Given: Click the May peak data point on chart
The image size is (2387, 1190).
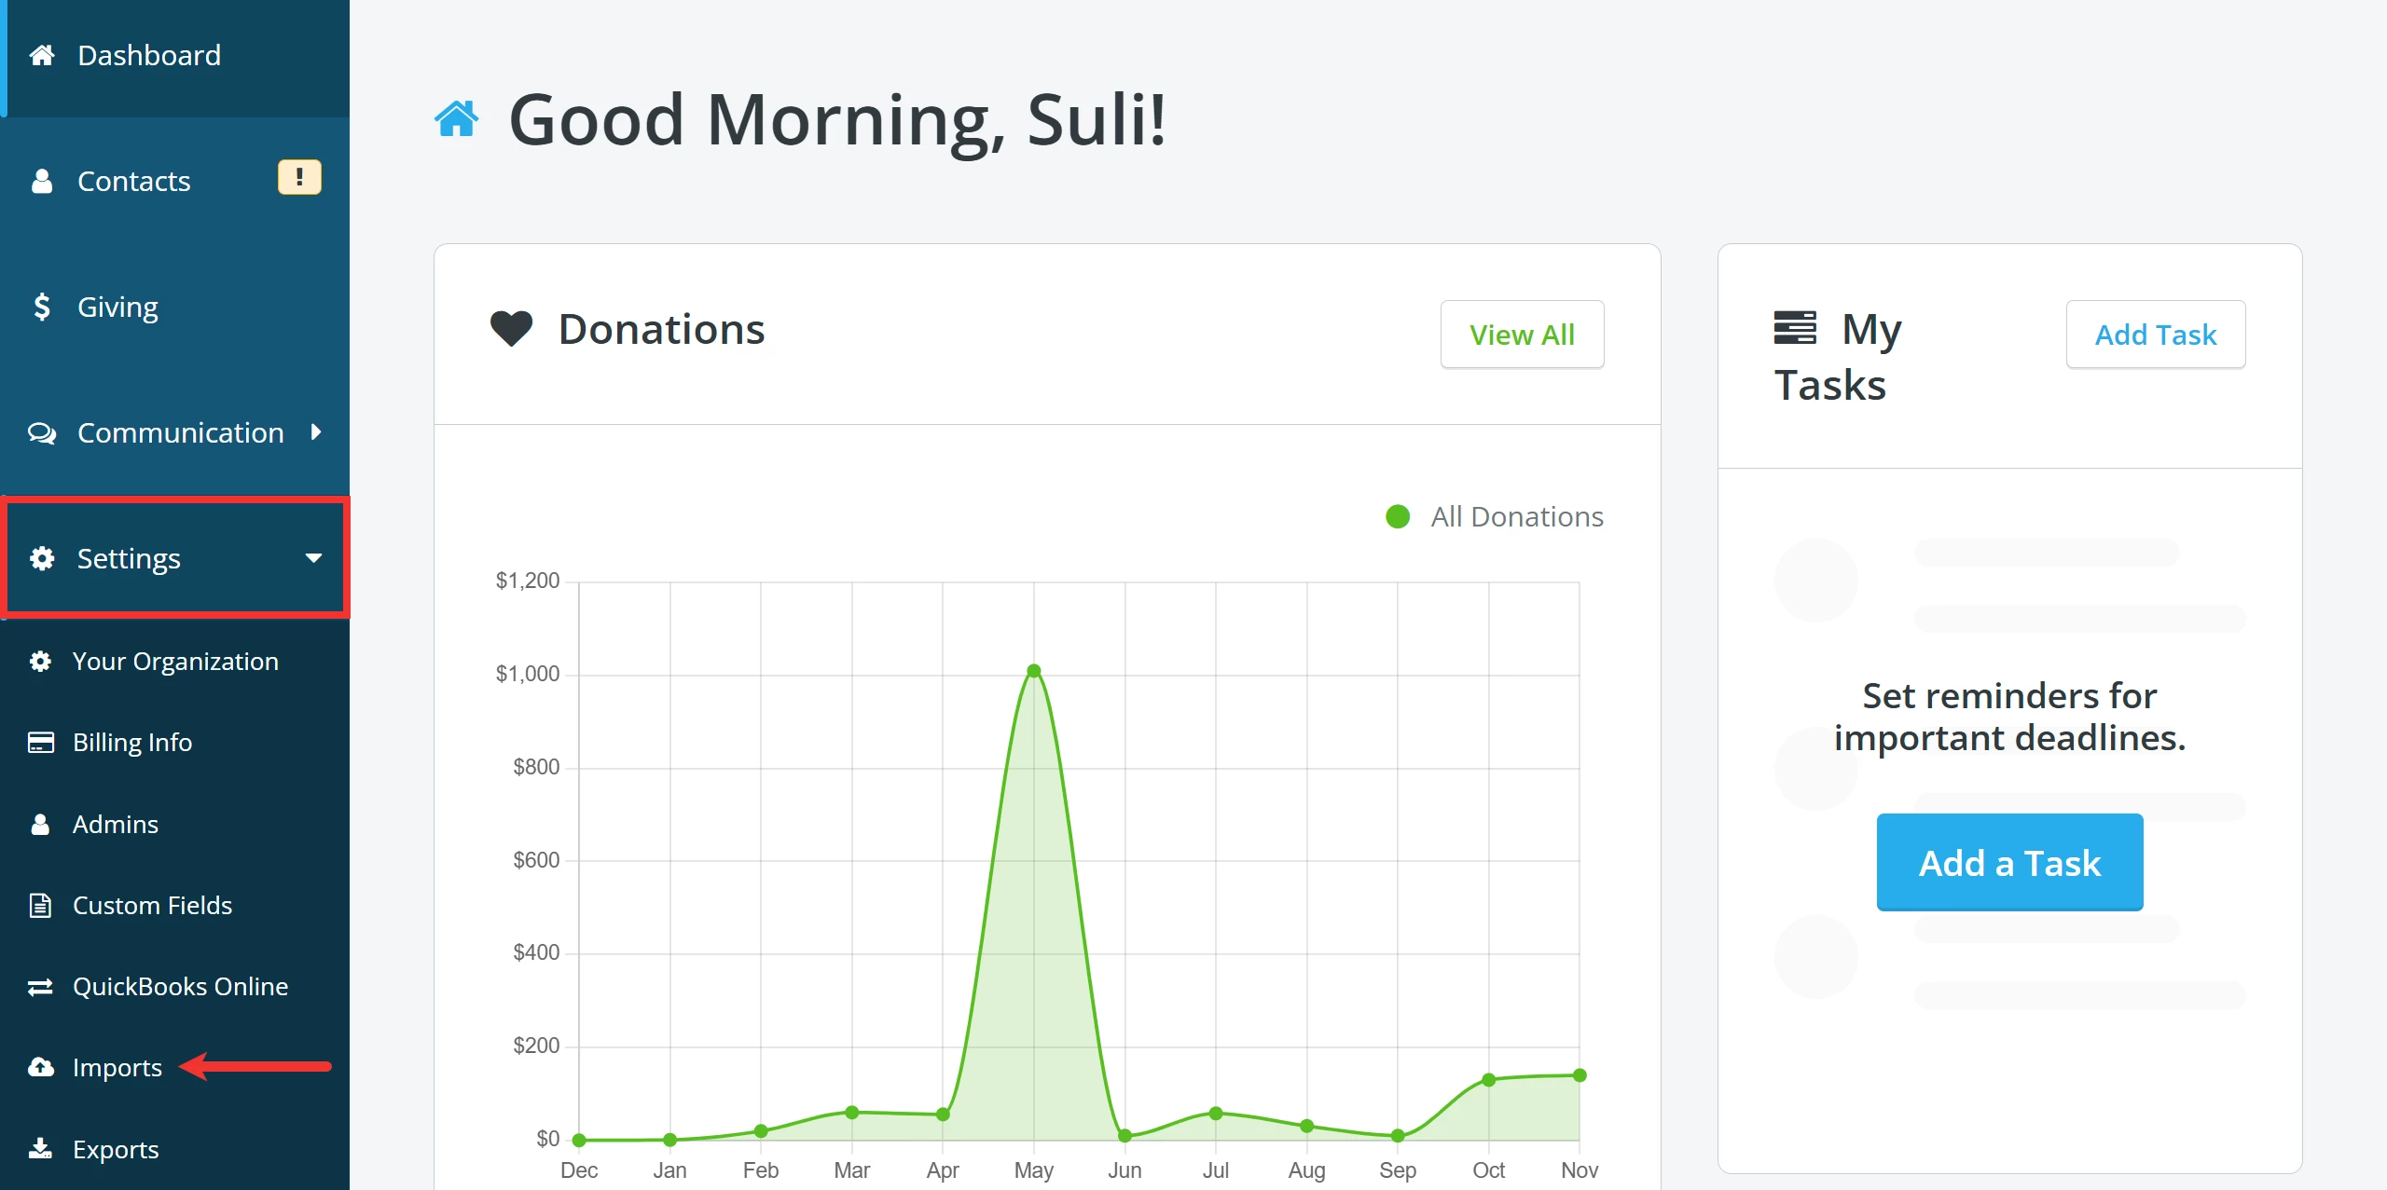Looking at the screenshot, I should pos(1033,671).
